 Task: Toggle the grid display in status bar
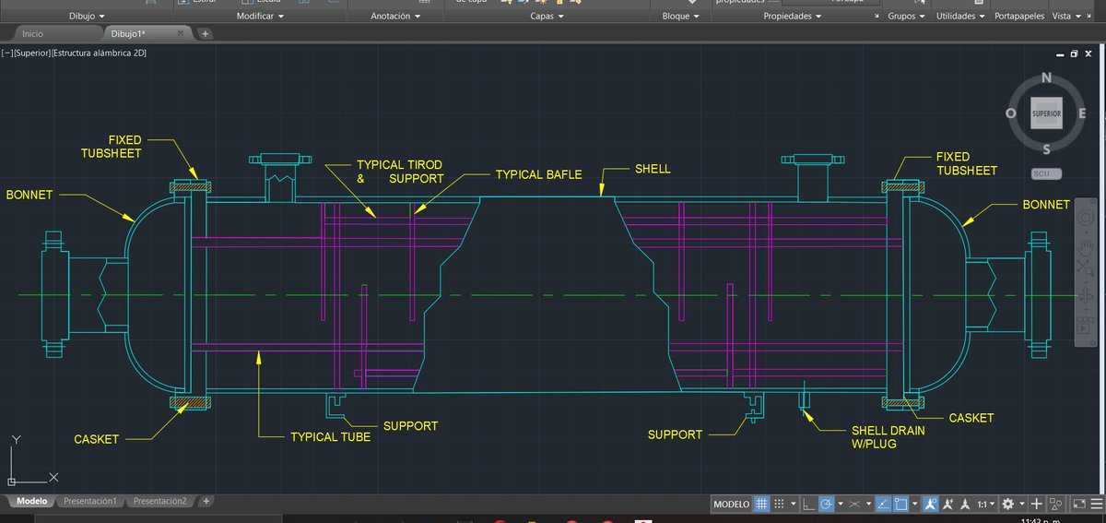761,505
